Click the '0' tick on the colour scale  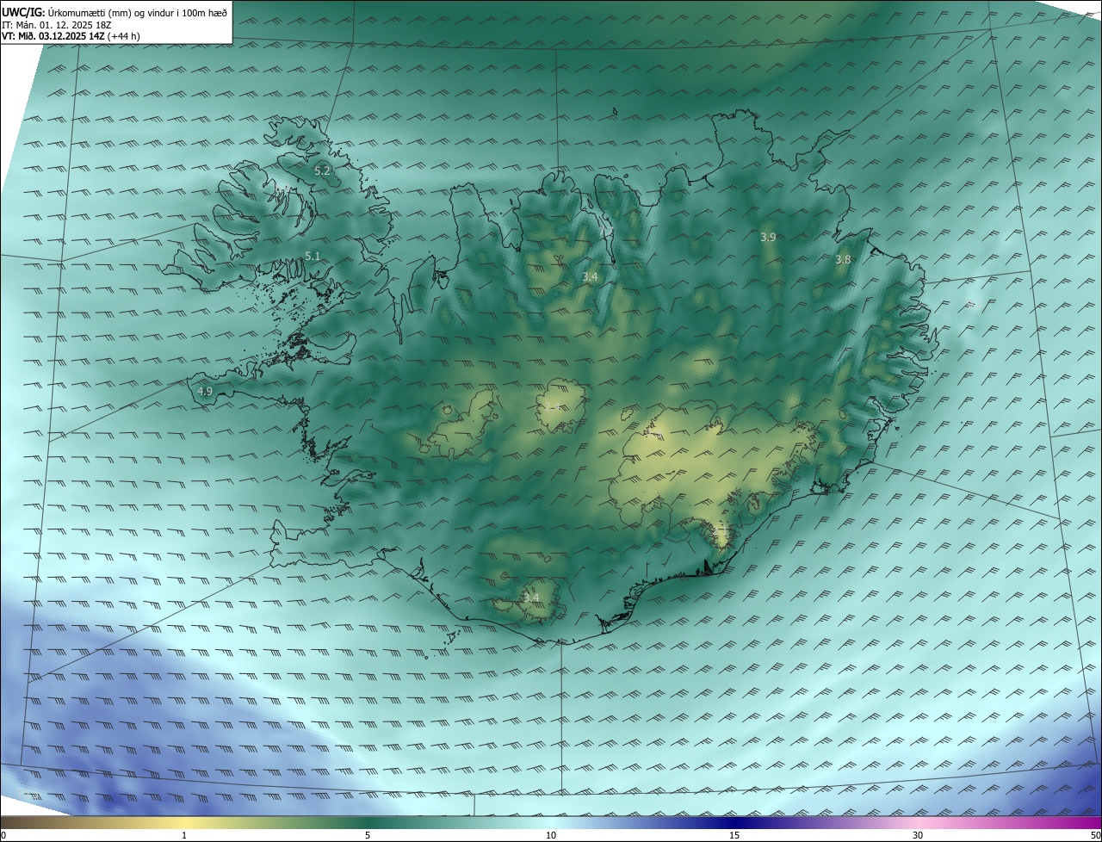3,835
